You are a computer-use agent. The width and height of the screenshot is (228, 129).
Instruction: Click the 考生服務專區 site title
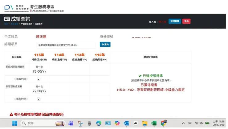click(42, 7)
